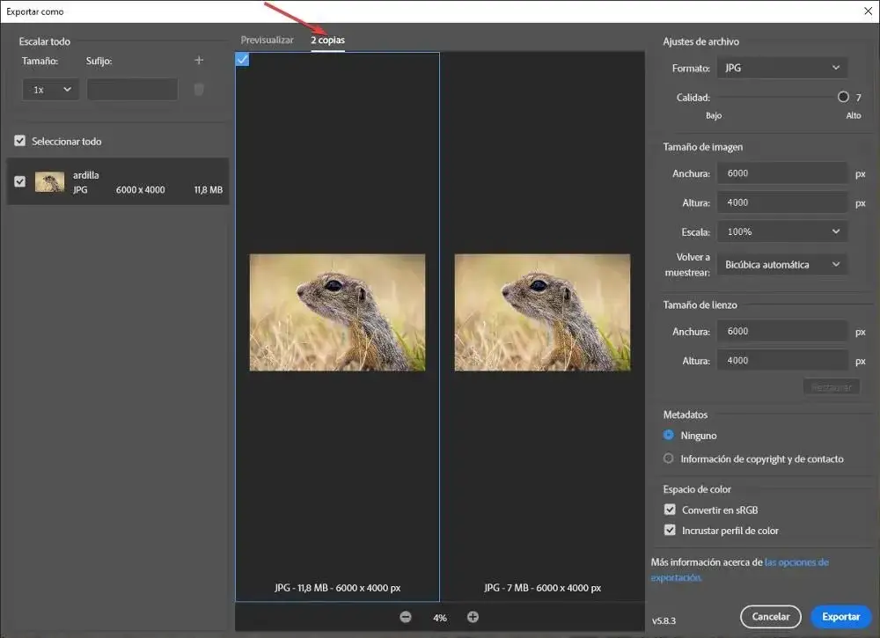880x638 pixels.
Task: Switch to the Previsualizar tab
Action: (x=268, y=40)
